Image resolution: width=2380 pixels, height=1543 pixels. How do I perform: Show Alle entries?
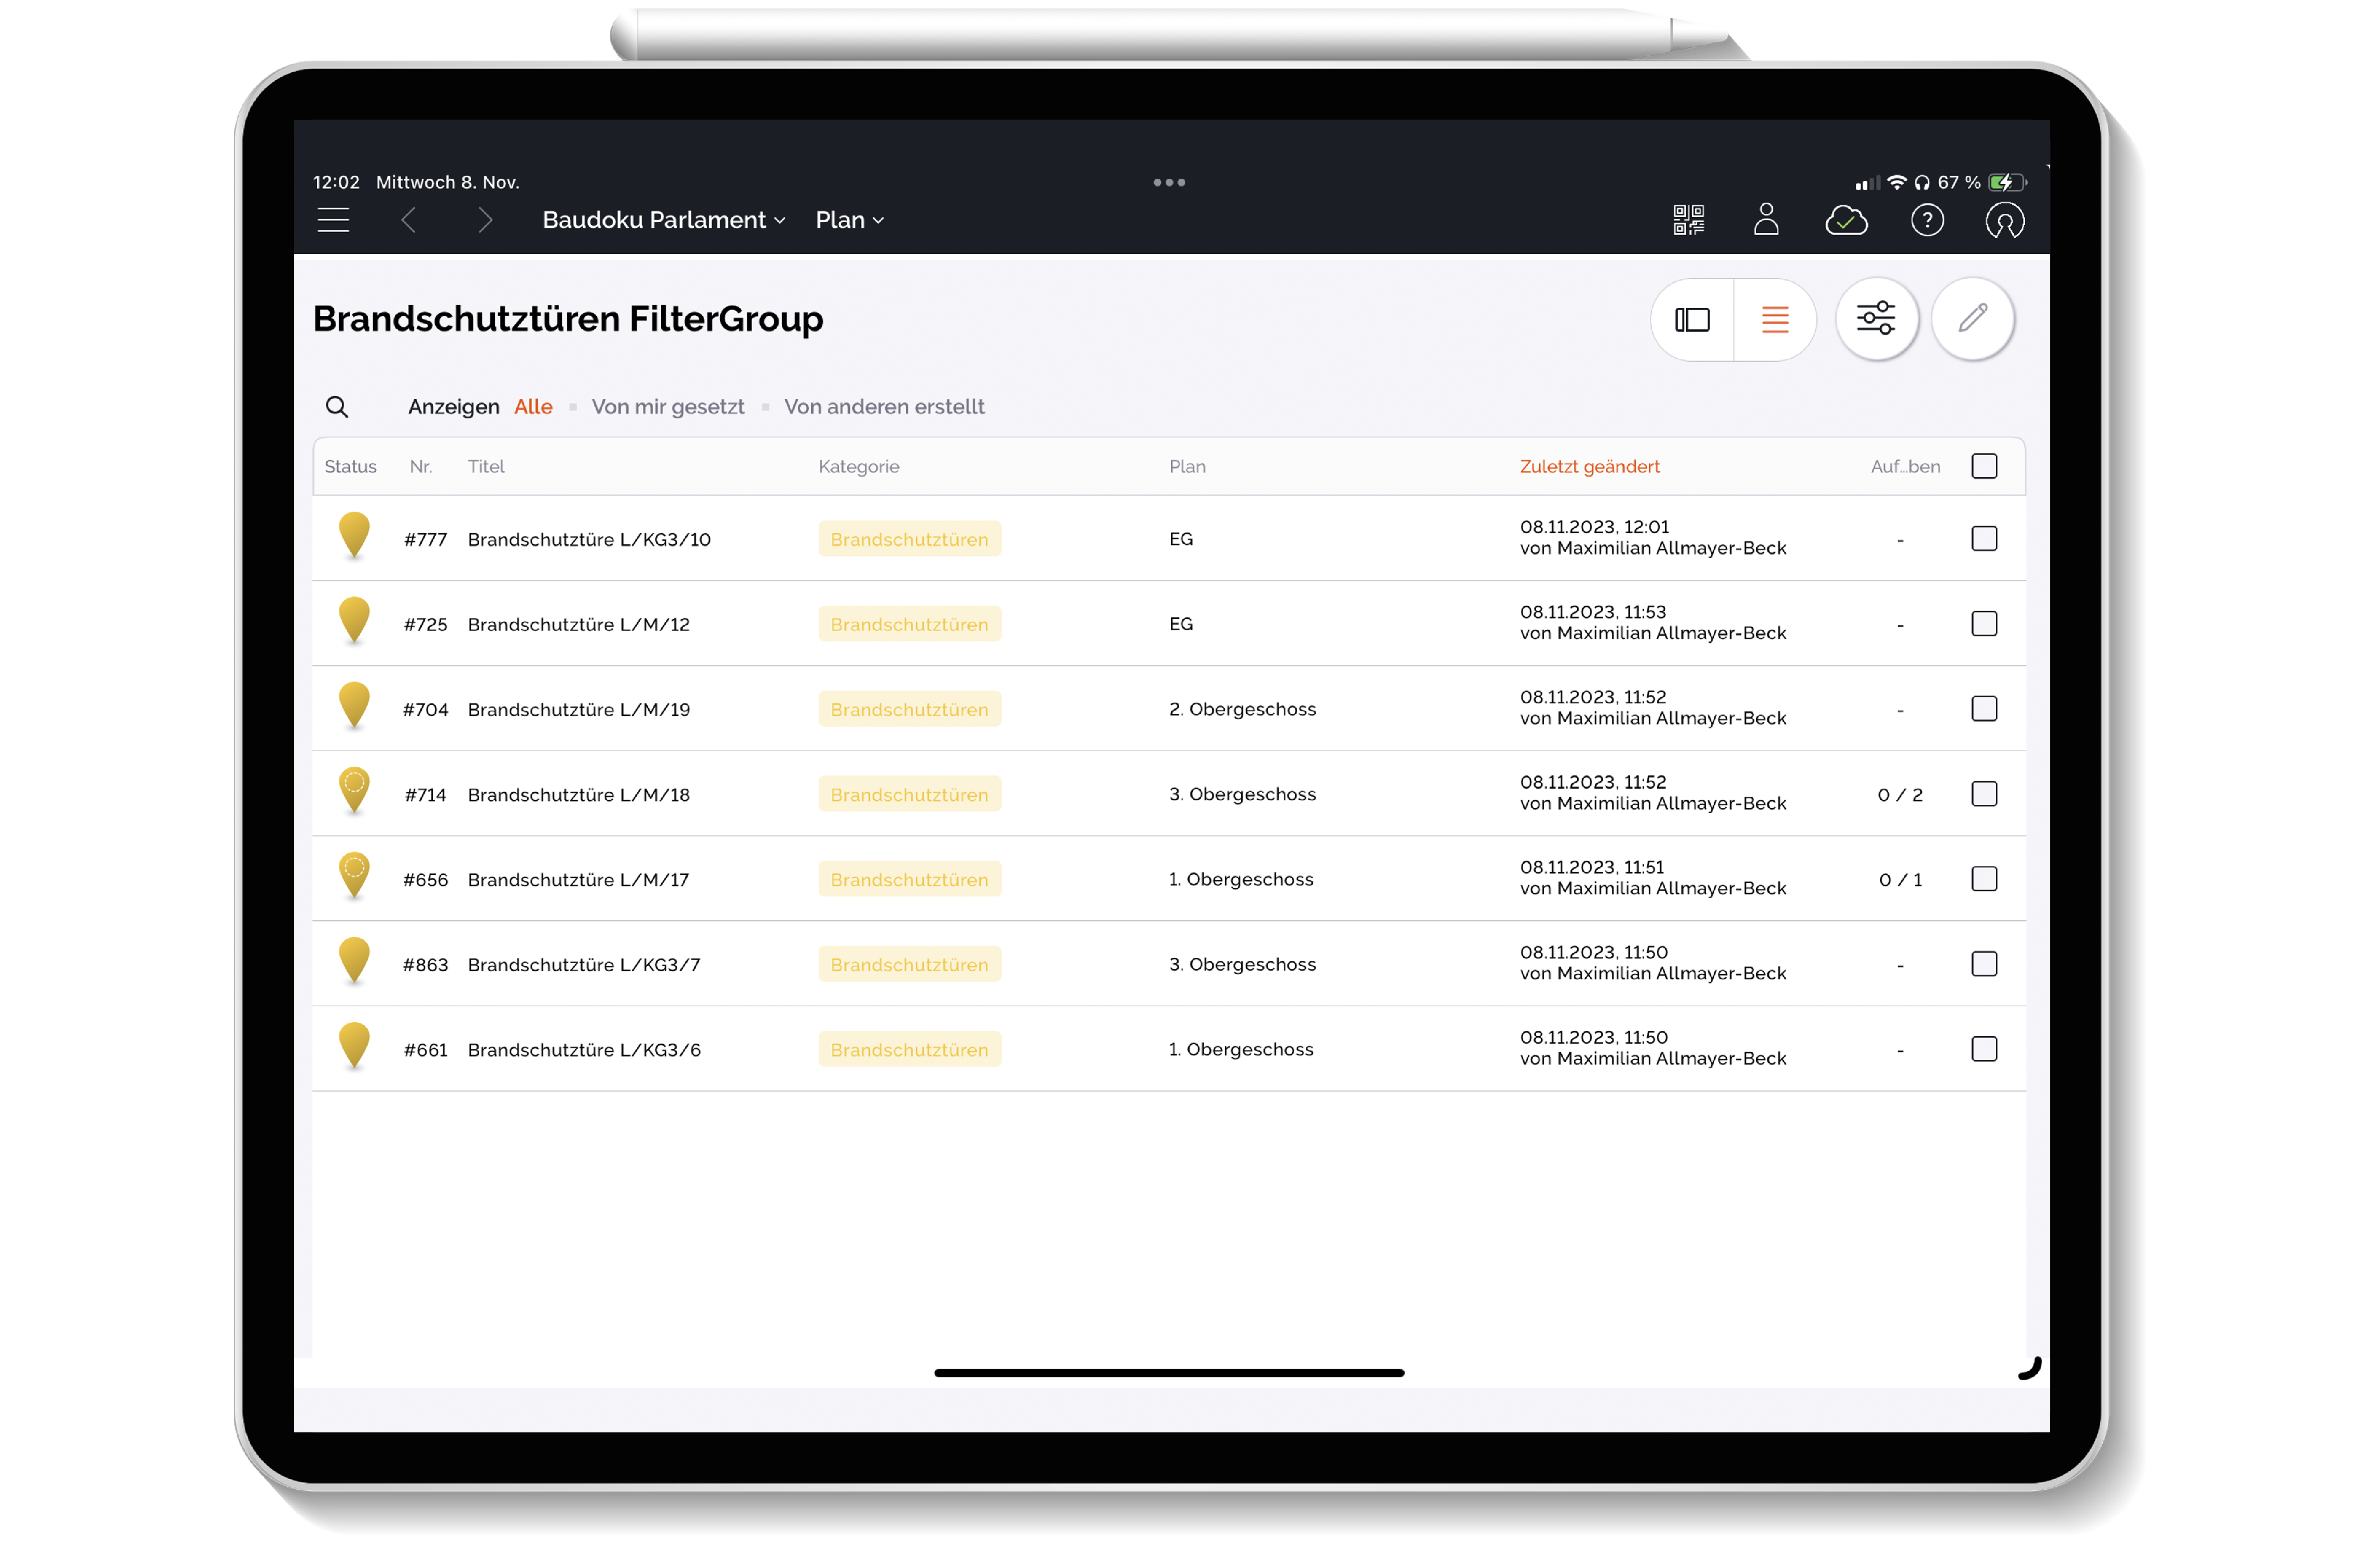(533, 407)
